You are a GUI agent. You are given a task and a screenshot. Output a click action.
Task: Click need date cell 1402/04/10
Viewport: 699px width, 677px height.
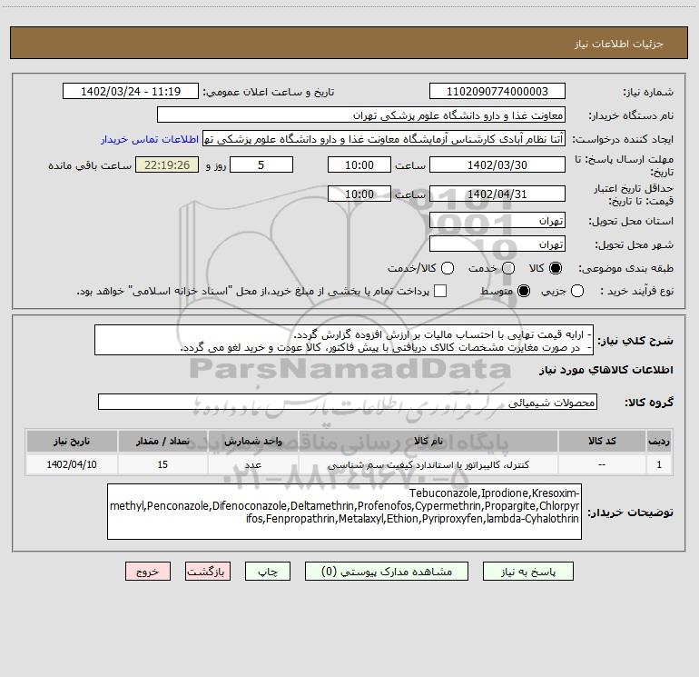click(72, 464)
